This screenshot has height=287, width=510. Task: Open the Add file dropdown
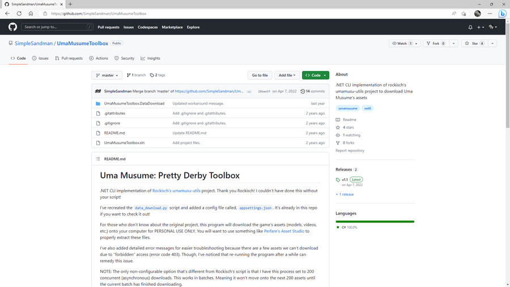(287, 75)
